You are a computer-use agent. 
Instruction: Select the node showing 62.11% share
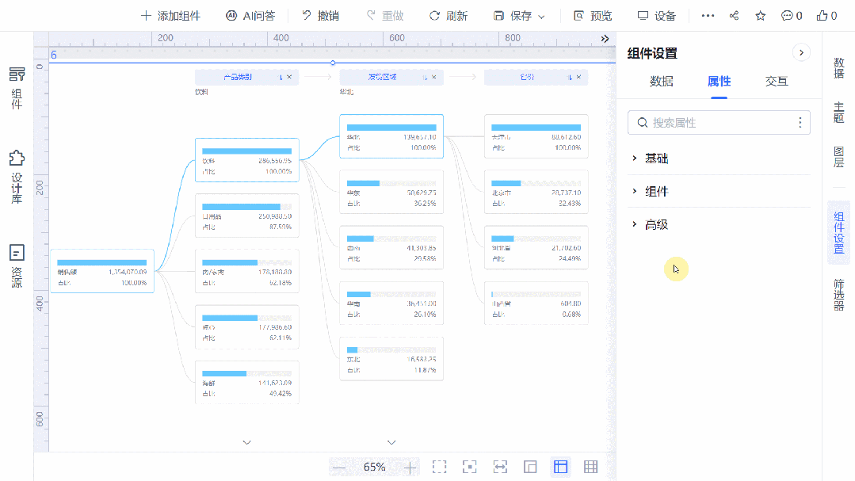247,326
